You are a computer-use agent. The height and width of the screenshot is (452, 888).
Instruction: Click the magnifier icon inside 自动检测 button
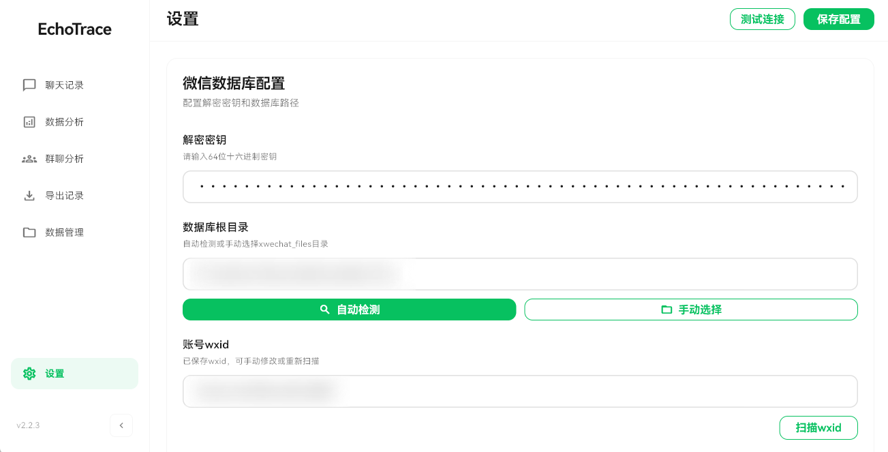tap(324, 309)
